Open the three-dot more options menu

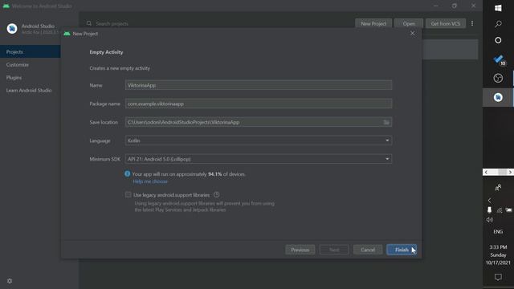tap(472, 23)
